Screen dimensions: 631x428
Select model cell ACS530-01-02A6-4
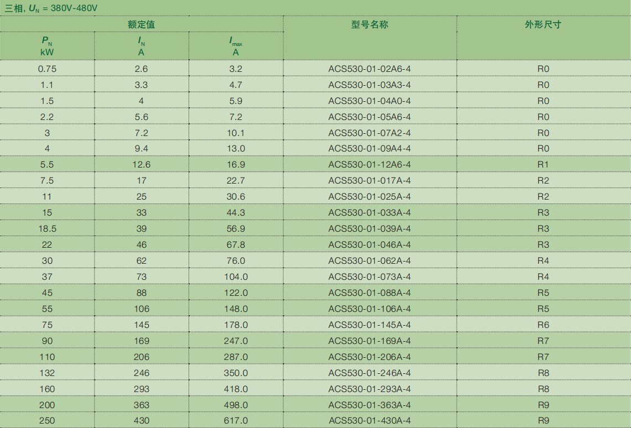pos(369,69)
